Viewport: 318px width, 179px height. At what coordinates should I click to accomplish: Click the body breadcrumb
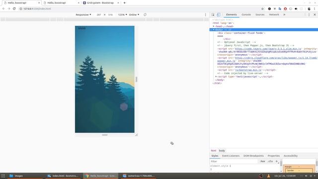[222, 151]
